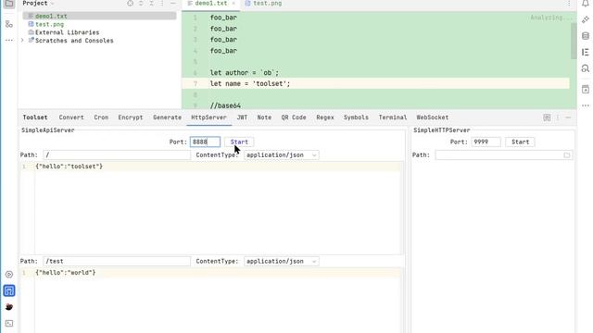Open the window-box icon in right sidebar

click(x=586, y=90)
